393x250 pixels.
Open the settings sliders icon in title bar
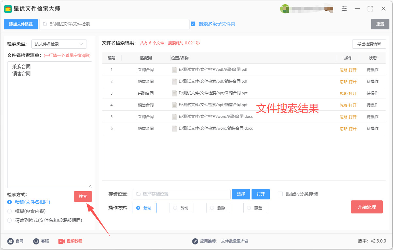(344, 9)
